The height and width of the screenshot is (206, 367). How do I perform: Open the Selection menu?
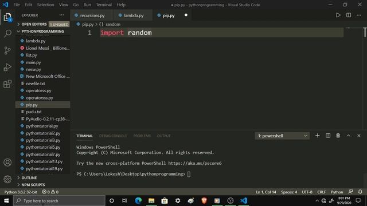45,5
